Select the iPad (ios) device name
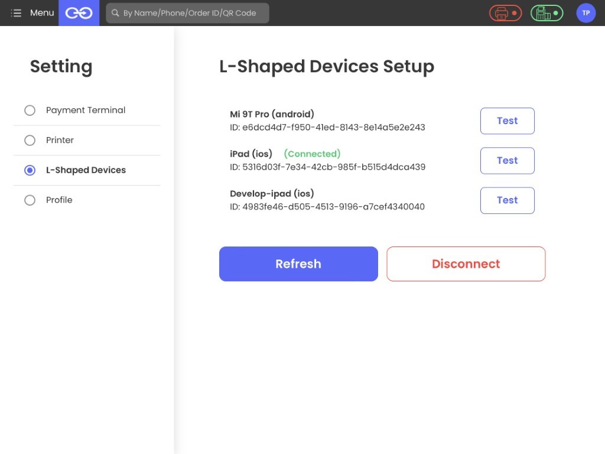This screenshot has height=454, width=605. click(x=251, y=154)
